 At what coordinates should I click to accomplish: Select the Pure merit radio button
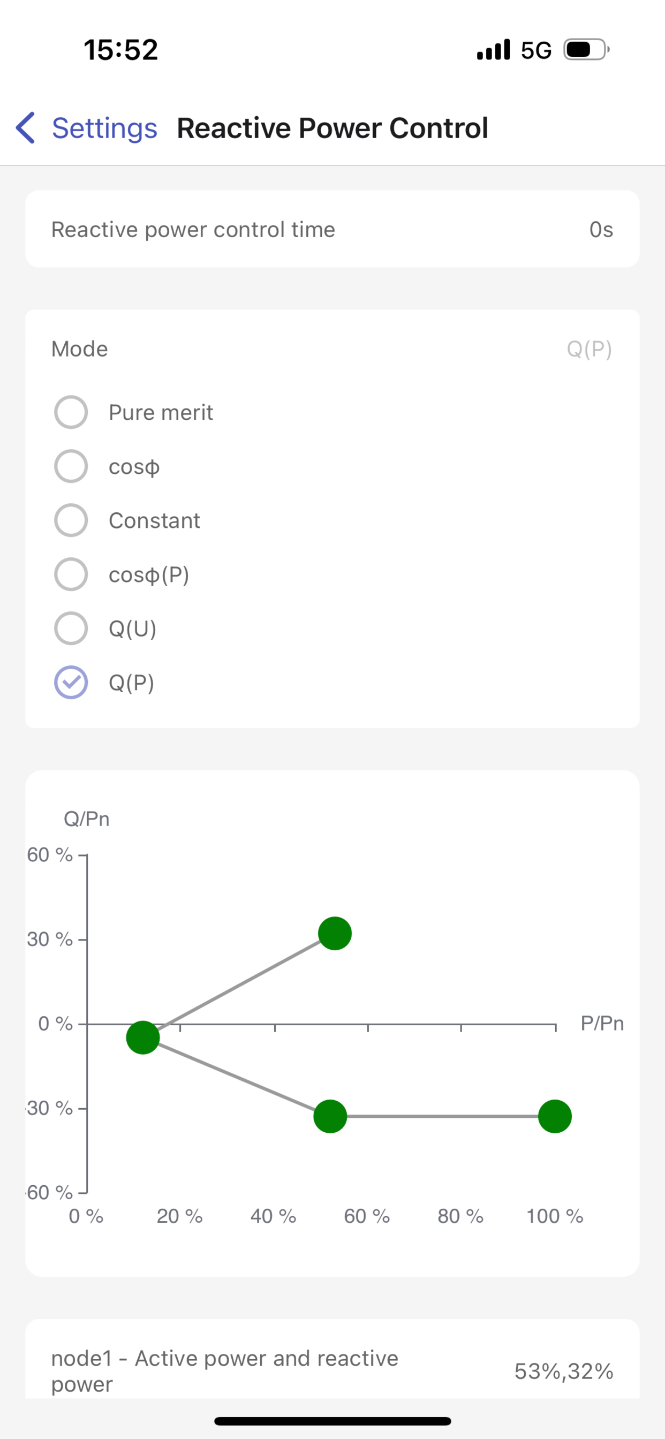coord(71,412)
